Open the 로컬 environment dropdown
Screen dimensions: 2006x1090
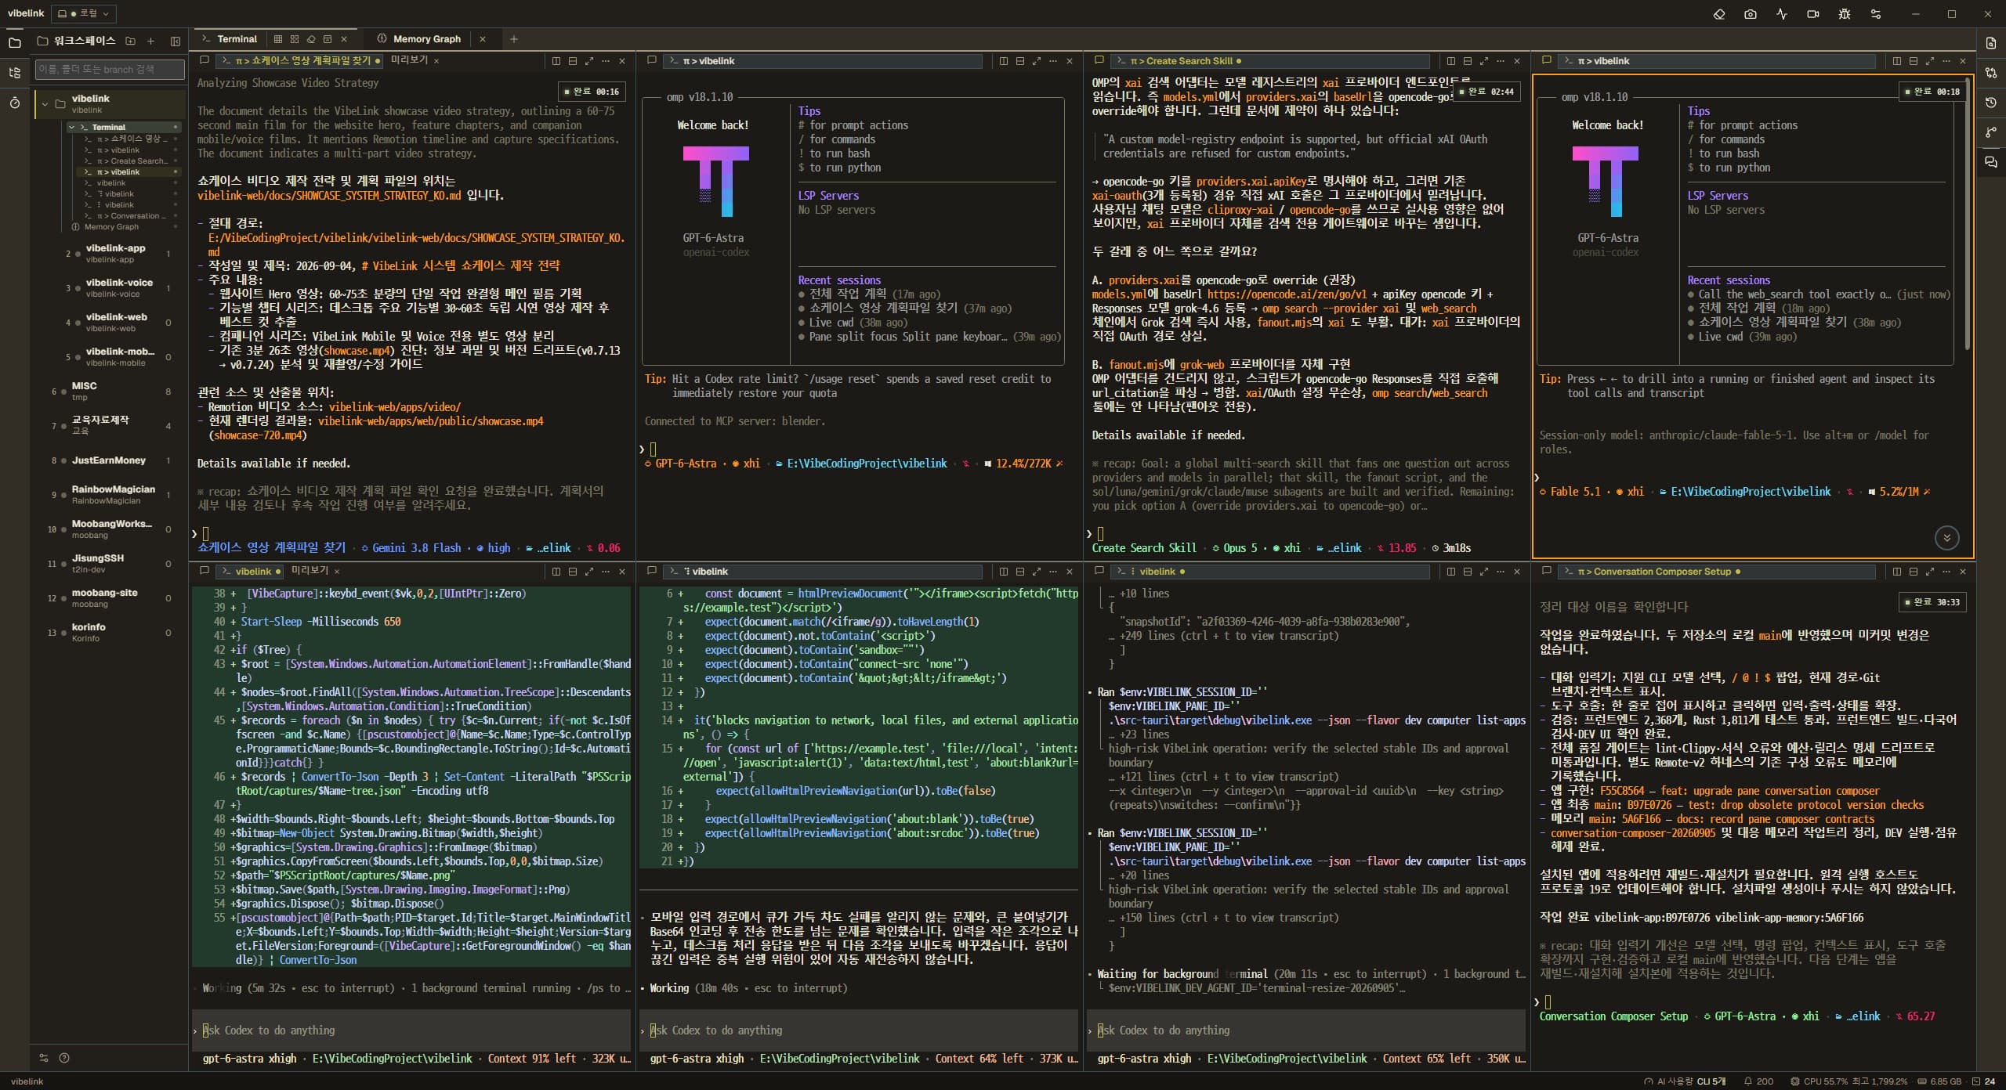(84, 13)
